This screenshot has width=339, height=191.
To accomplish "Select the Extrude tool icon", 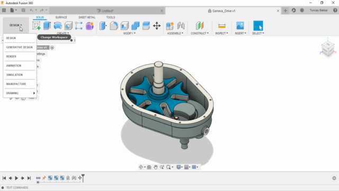I will pos(47,26).
